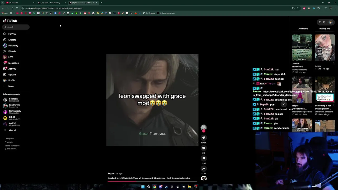Open the LIVE section

[8, 57]
